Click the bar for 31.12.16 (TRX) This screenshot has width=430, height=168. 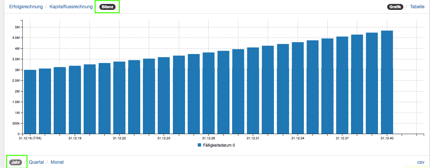[x=30, y=102]
